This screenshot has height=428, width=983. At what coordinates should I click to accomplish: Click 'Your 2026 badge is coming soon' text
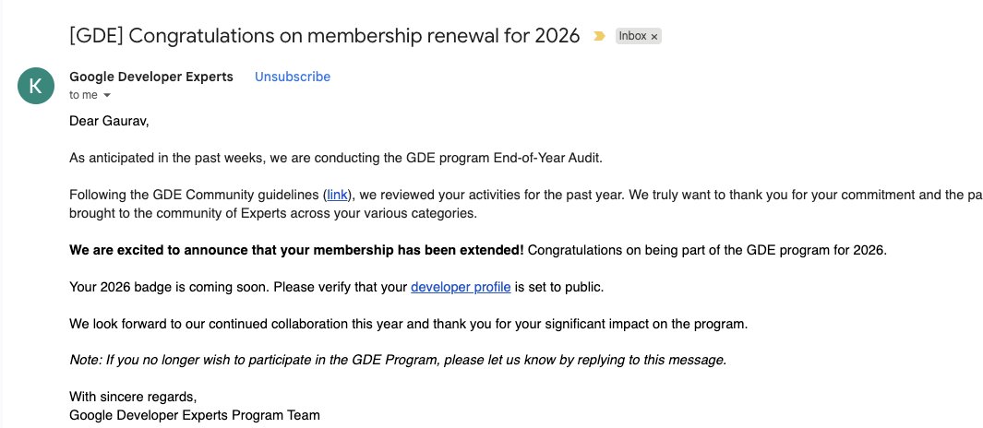pyautogui.click(x=169, y=288)
